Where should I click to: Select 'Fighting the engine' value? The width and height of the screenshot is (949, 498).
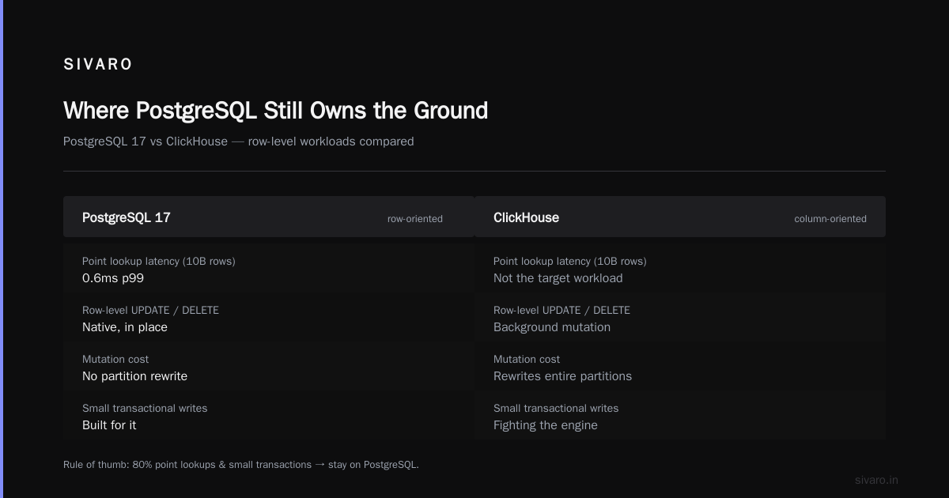click(x=546, y=425)
